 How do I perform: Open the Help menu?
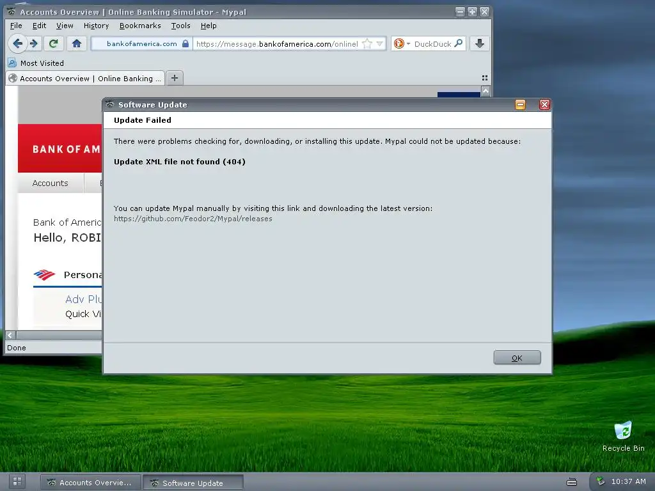(209, 26)
